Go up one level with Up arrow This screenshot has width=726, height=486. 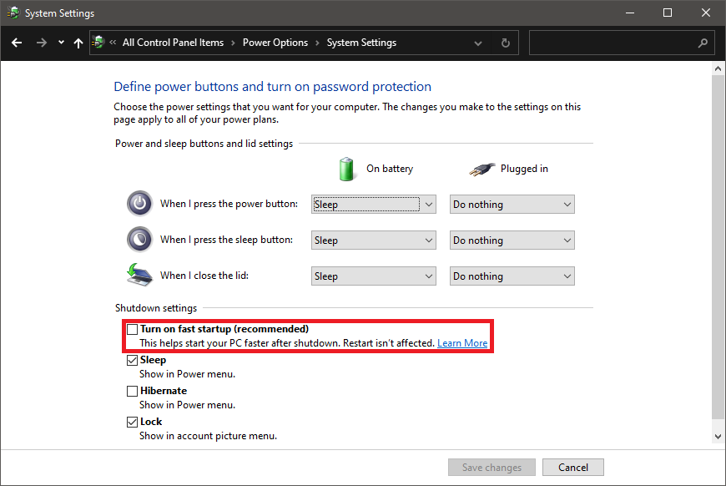point(78,43)
